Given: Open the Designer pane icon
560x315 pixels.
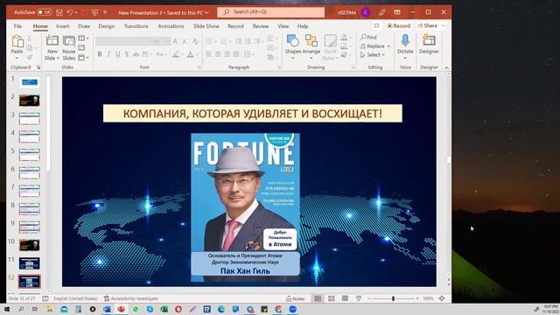Looking at the screenshot, I should [429, 40].
